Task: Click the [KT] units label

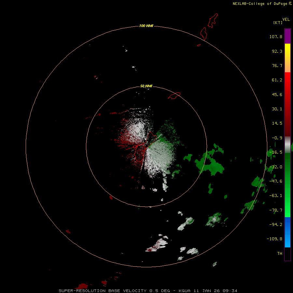Action: tap(278, 22)
